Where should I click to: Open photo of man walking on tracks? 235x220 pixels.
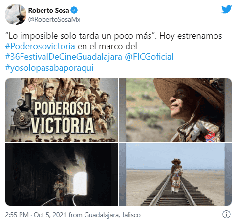pyautogui.click(x=175, y=174)
